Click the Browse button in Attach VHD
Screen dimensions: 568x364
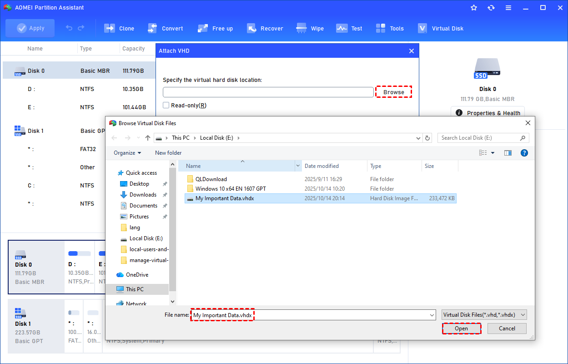[394, 92]
